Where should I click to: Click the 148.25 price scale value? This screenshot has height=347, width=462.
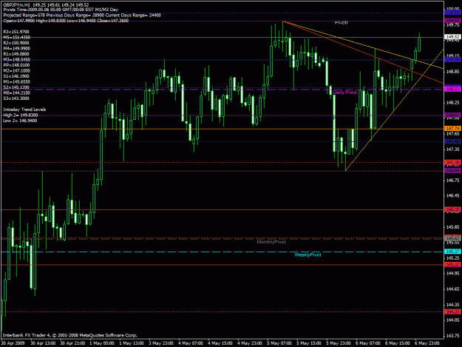pyautogui.click(x=453, y=103)
